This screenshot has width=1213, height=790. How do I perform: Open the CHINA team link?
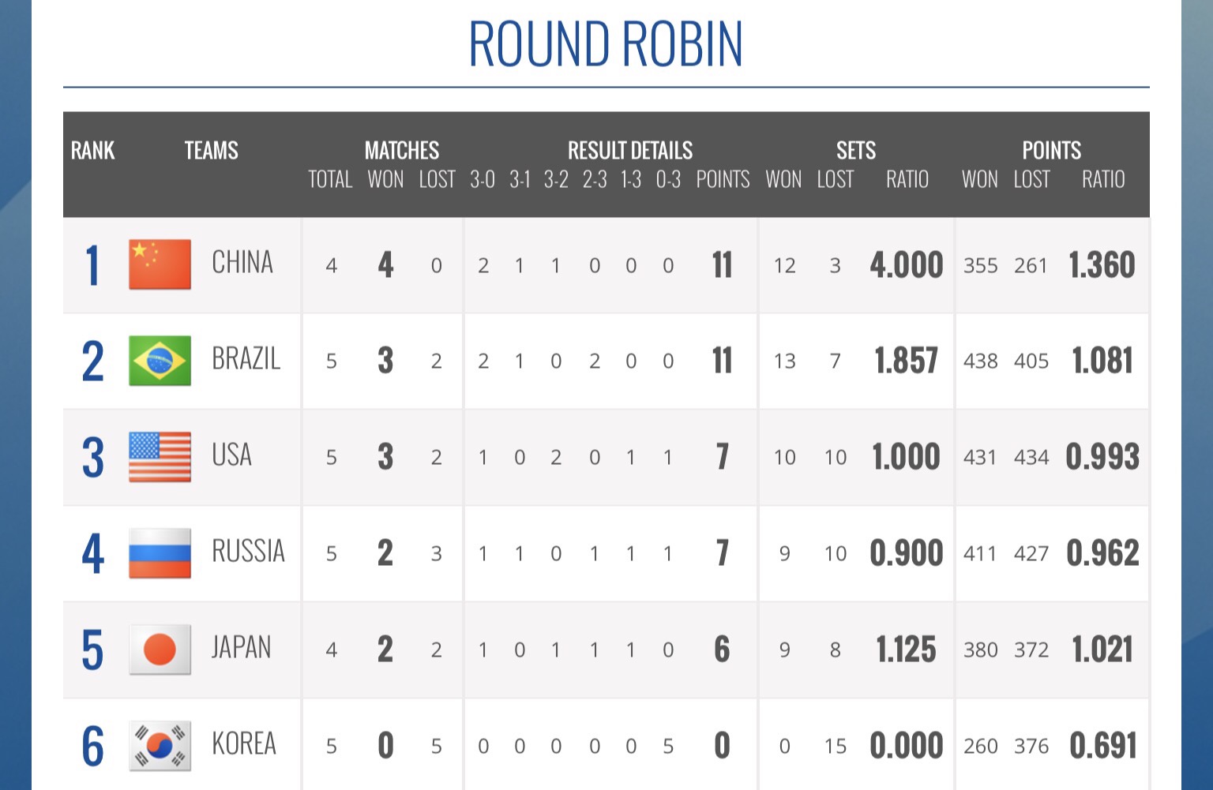242,263
